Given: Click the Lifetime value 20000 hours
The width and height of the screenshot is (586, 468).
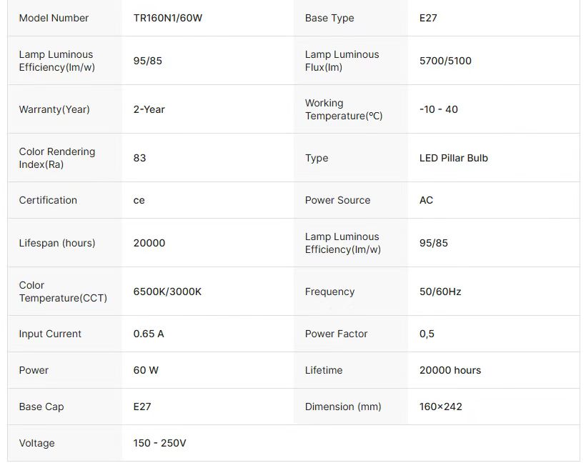Looking at the screenshot, I should point(450,370).
